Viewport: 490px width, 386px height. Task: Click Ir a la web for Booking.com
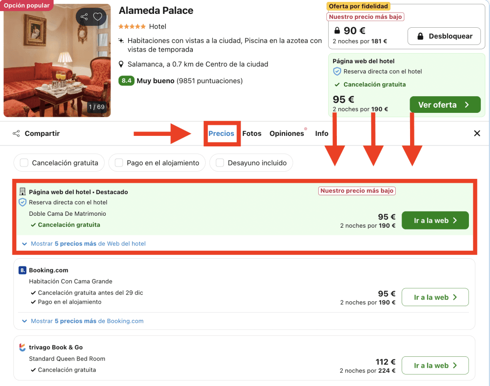pyautogui.click(x=435, y=297)
